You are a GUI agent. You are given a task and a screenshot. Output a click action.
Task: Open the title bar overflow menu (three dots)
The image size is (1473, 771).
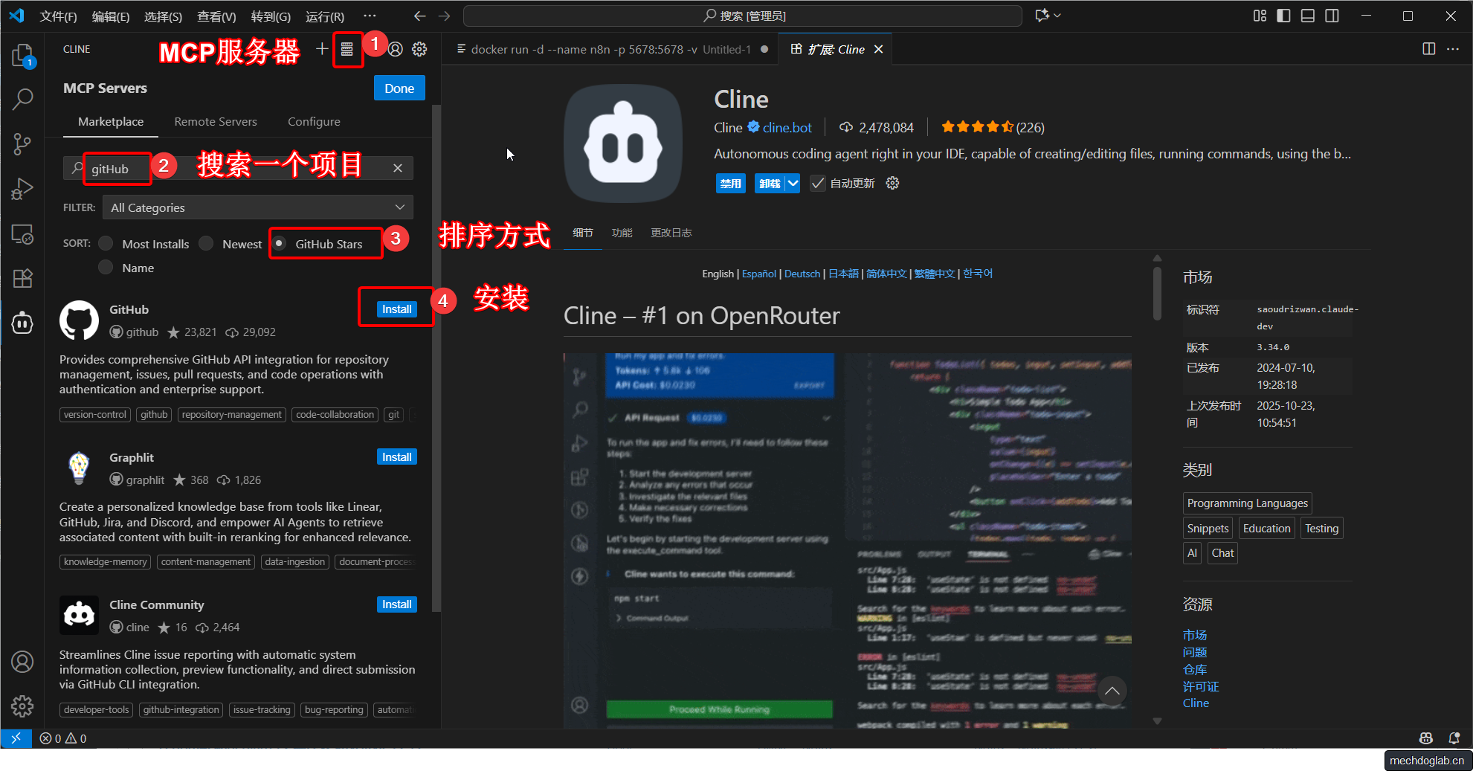370,16
